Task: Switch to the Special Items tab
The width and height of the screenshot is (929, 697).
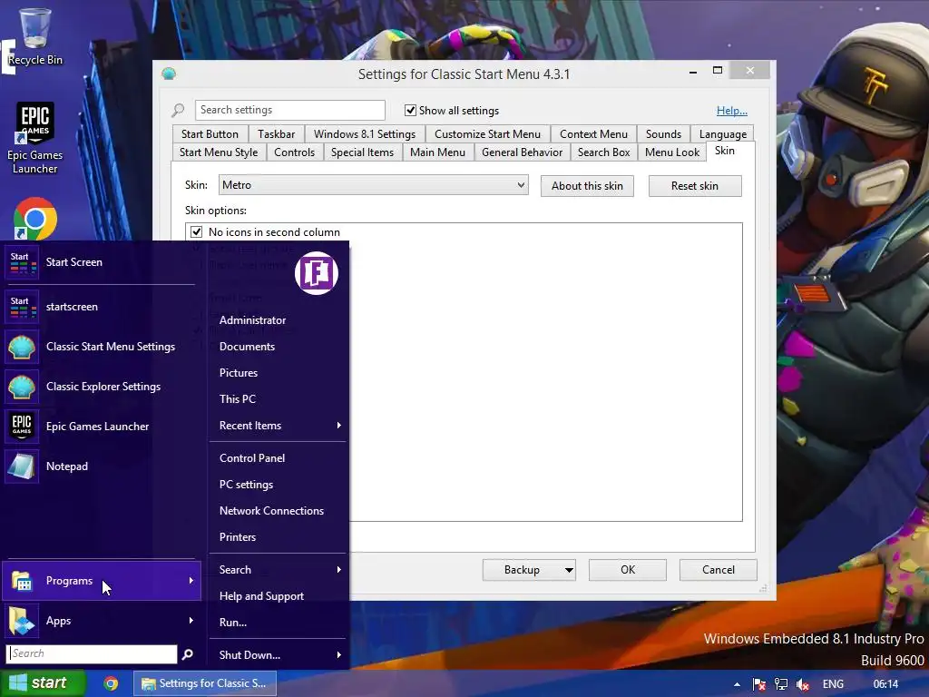Action: pyautogui.click(x=362, y=152)
